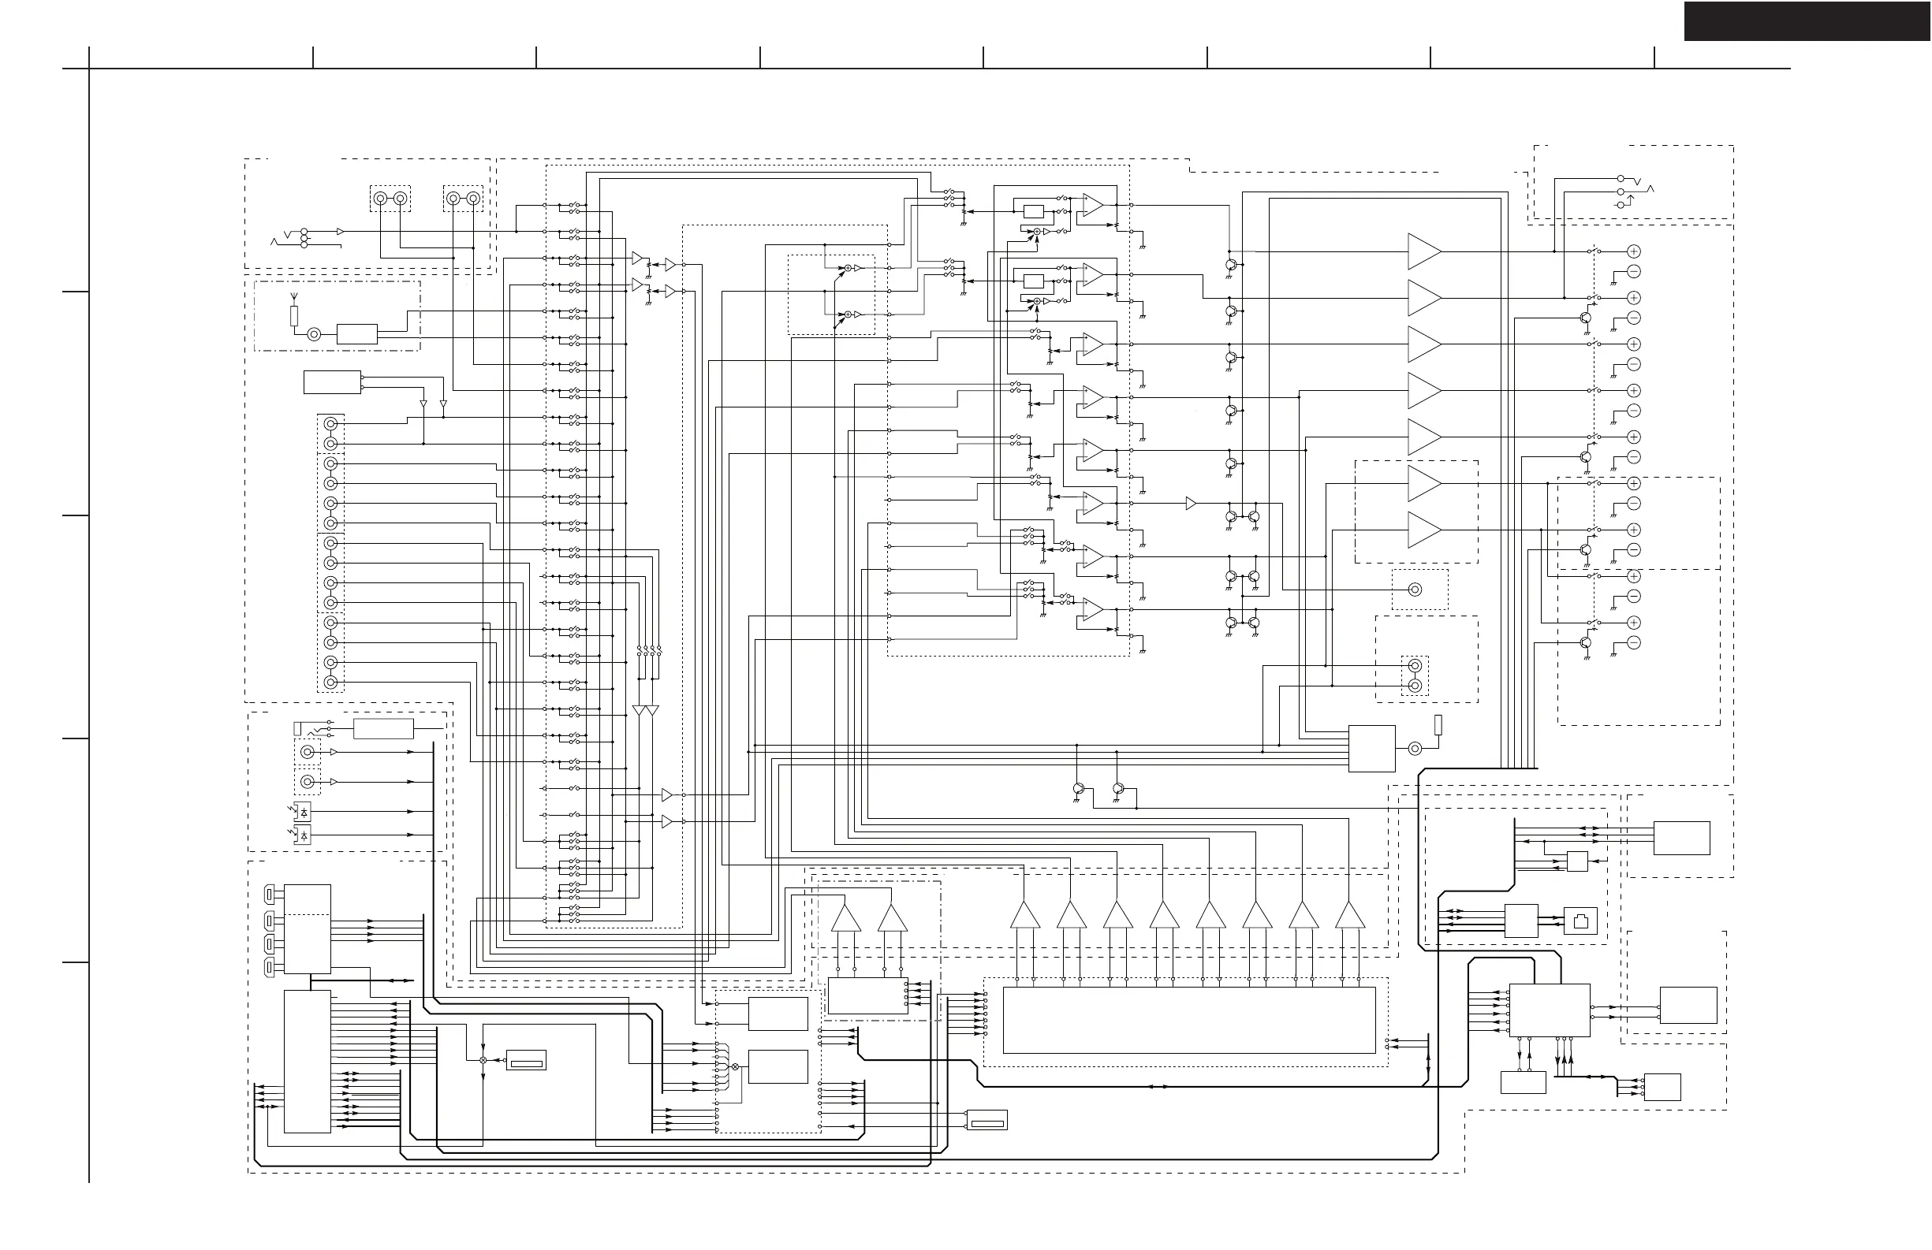Viewport: 1932px width, 1250px height.
Task: Click the Ethernet jack symbol at lower right
Action: coord(1580,921)
